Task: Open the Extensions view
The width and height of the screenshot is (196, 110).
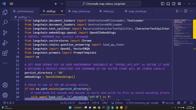Action: (x=5, y=53)
